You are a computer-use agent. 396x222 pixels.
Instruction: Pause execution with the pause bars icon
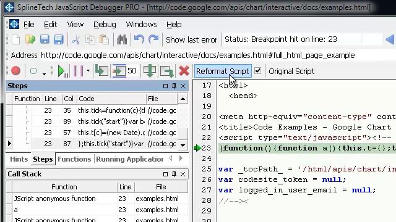[x=79, y=71]
